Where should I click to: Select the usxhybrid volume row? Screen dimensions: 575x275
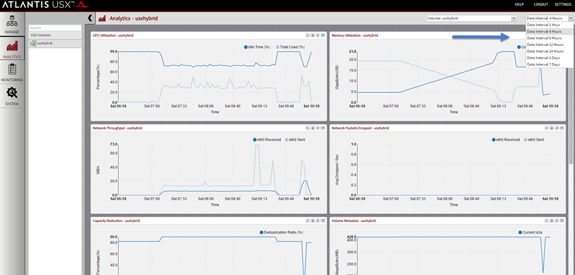click(55, 43)
